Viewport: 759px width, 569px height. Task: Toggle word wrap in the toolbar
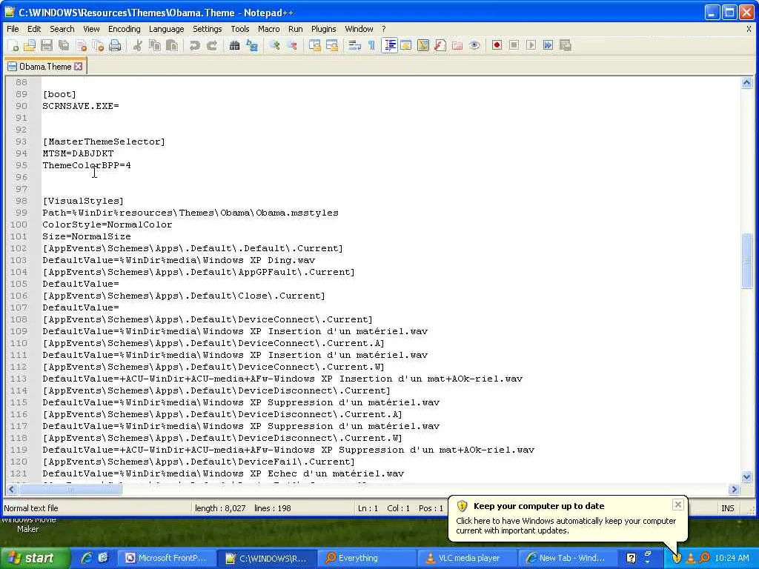[x=355, y=45]
